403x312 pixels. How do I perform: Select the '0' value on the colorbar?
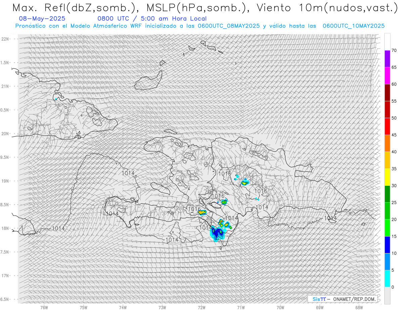pos(393,287)
